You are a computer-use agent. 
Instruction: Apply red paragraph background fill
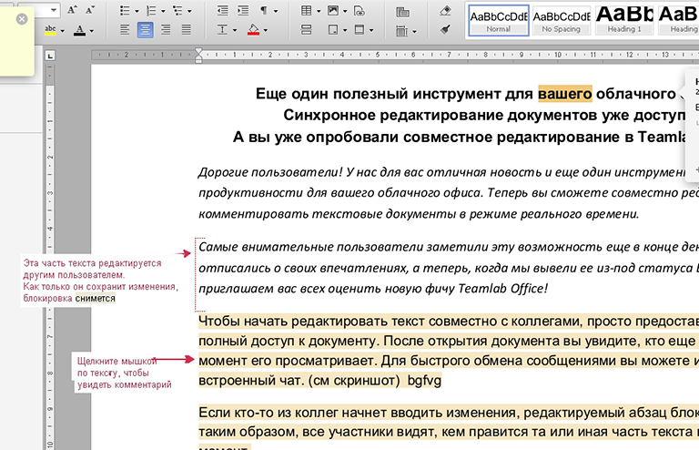click(x=253, y=30)
